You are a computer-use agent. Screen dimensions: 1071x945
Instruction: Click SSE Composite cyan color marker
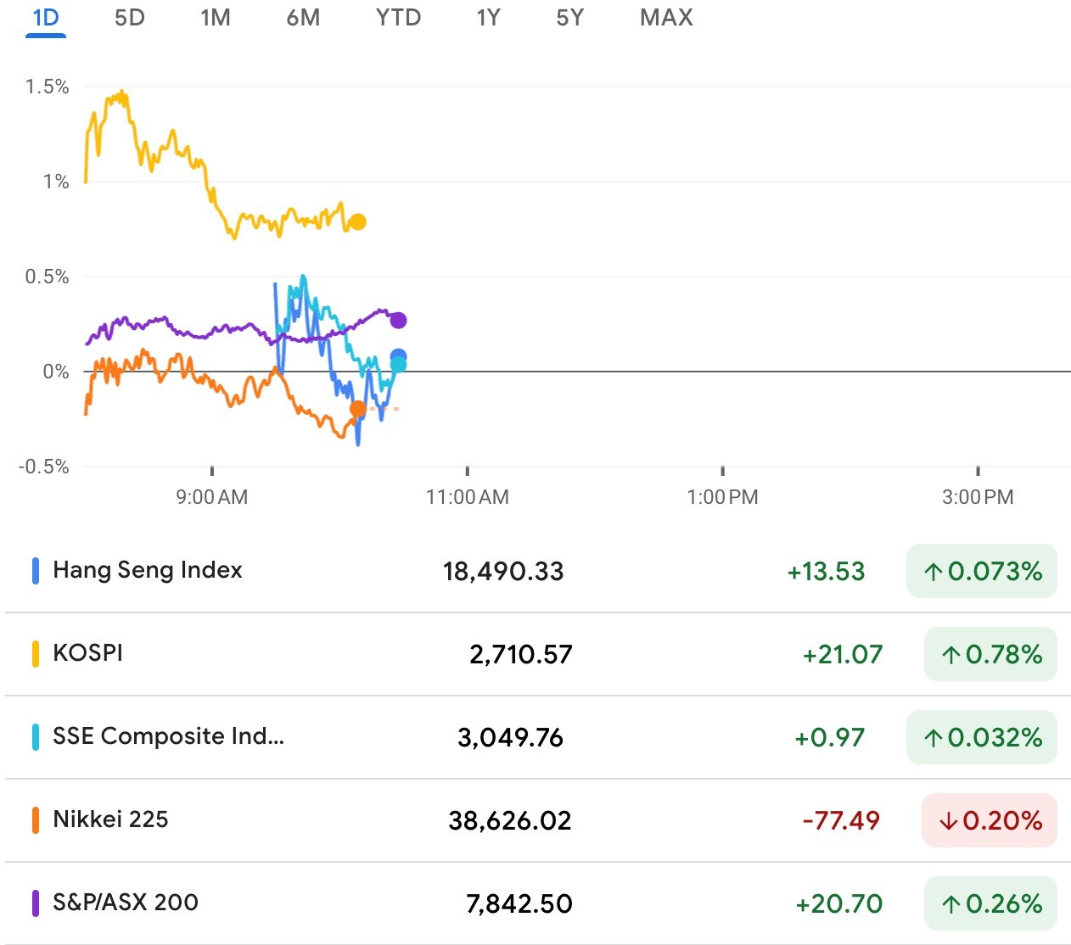pyautogui.click(x=36, y=737)
